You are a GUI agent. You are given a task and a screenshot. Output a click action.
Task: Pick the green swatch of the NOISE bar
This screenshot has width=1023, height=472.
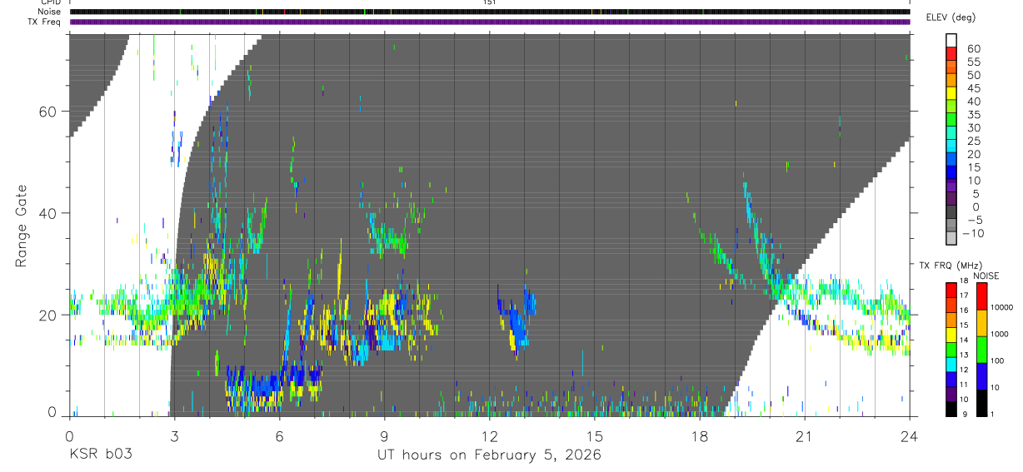click(x=981, y=349)
